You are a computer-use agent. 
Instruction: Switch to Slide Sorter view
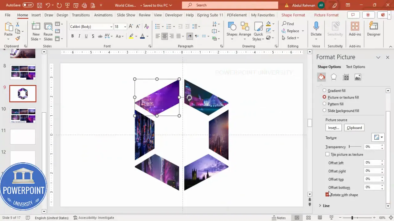308,218
